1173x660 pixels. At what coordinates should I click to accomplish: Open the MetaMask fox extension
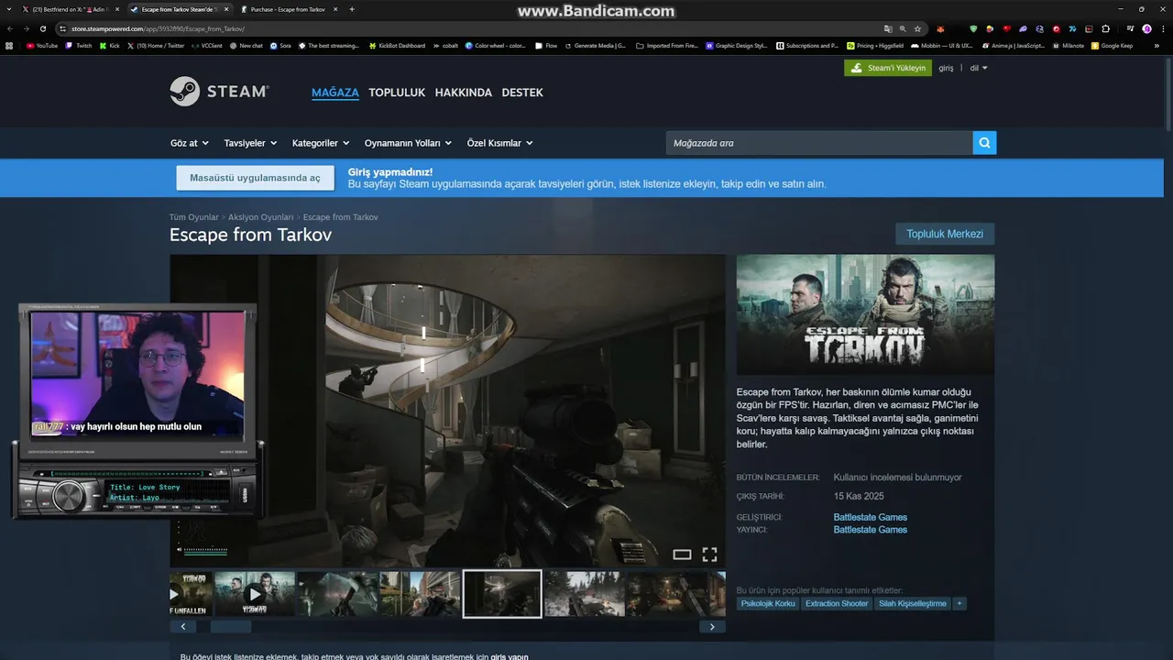click(940, 28)
